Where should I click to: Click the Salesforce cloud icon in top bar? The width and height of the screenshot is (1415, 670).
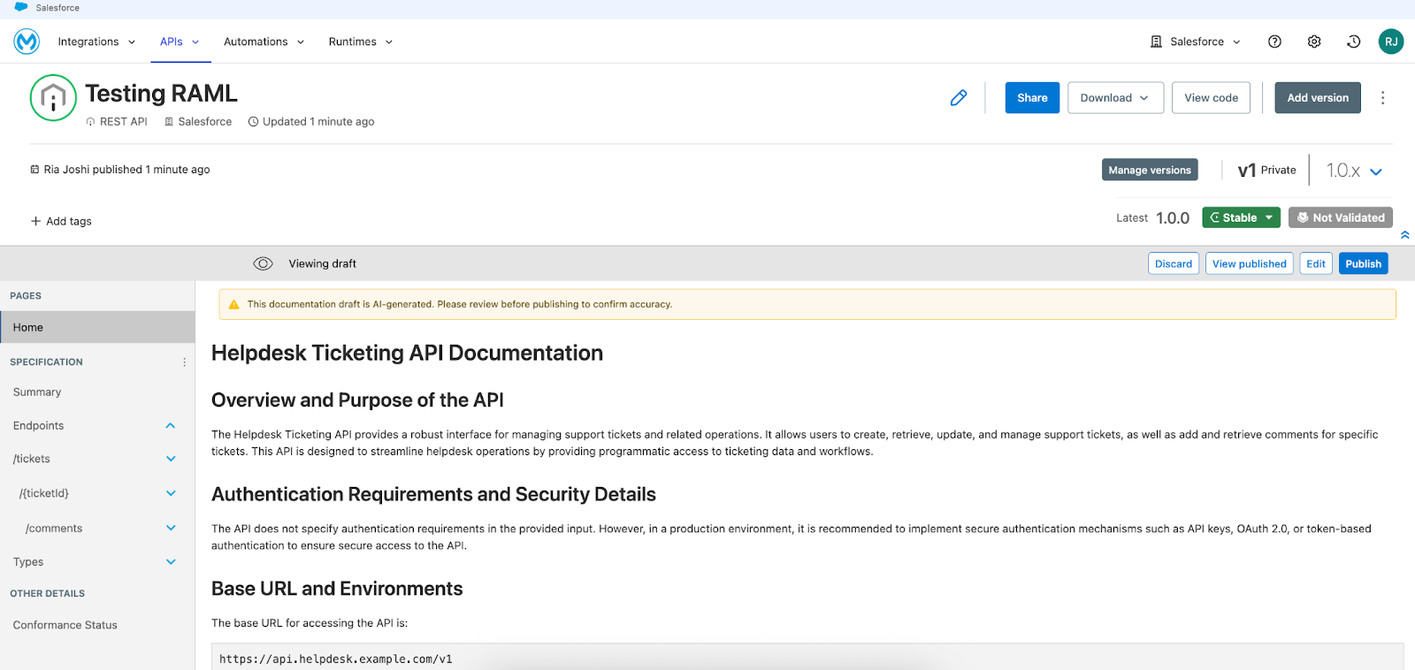(21, 7)
